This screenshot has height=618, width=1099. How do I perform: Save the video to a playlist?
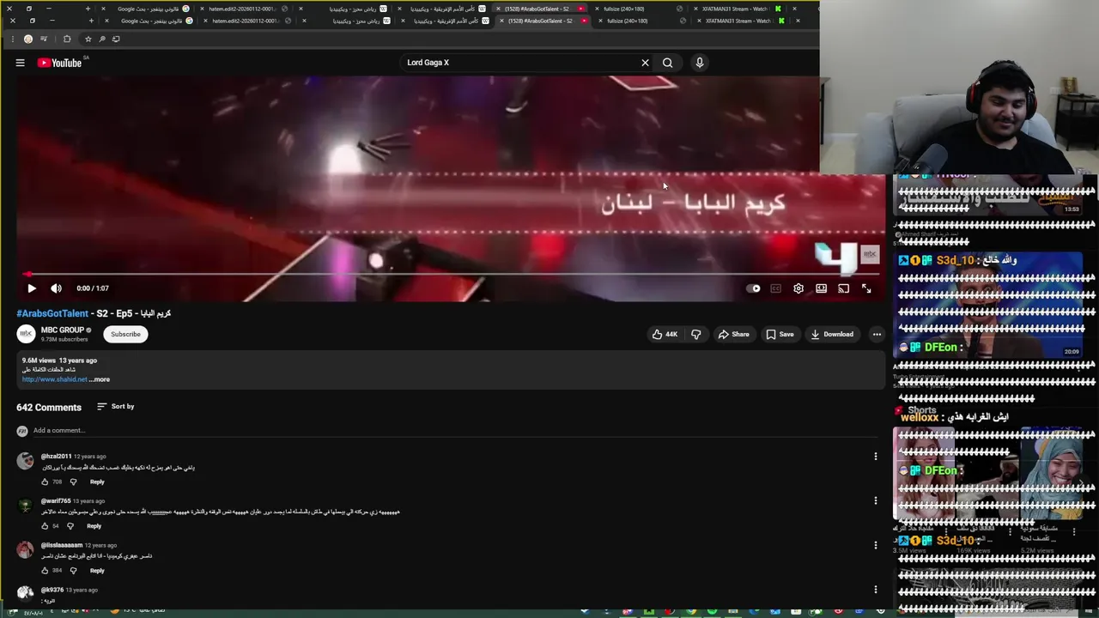pyautogui.click(x=780, y=334)
